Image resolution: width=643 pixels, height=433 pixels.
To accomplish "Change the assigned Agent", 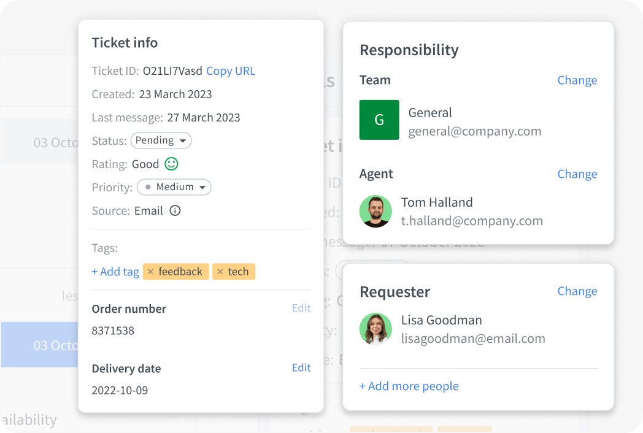I will point(577,174).
